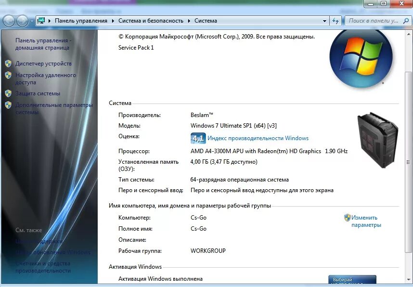The height and width of the screenshot is (287, 413).
Task: Click Активация Windows выполнена text
Action: [x=160, y=278]
